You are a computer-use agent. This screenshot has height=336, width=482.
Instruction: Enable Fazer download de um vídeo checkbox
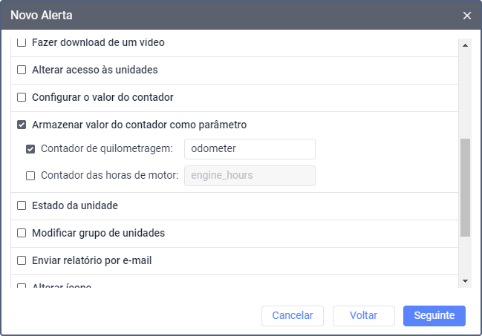coord(22,43)
